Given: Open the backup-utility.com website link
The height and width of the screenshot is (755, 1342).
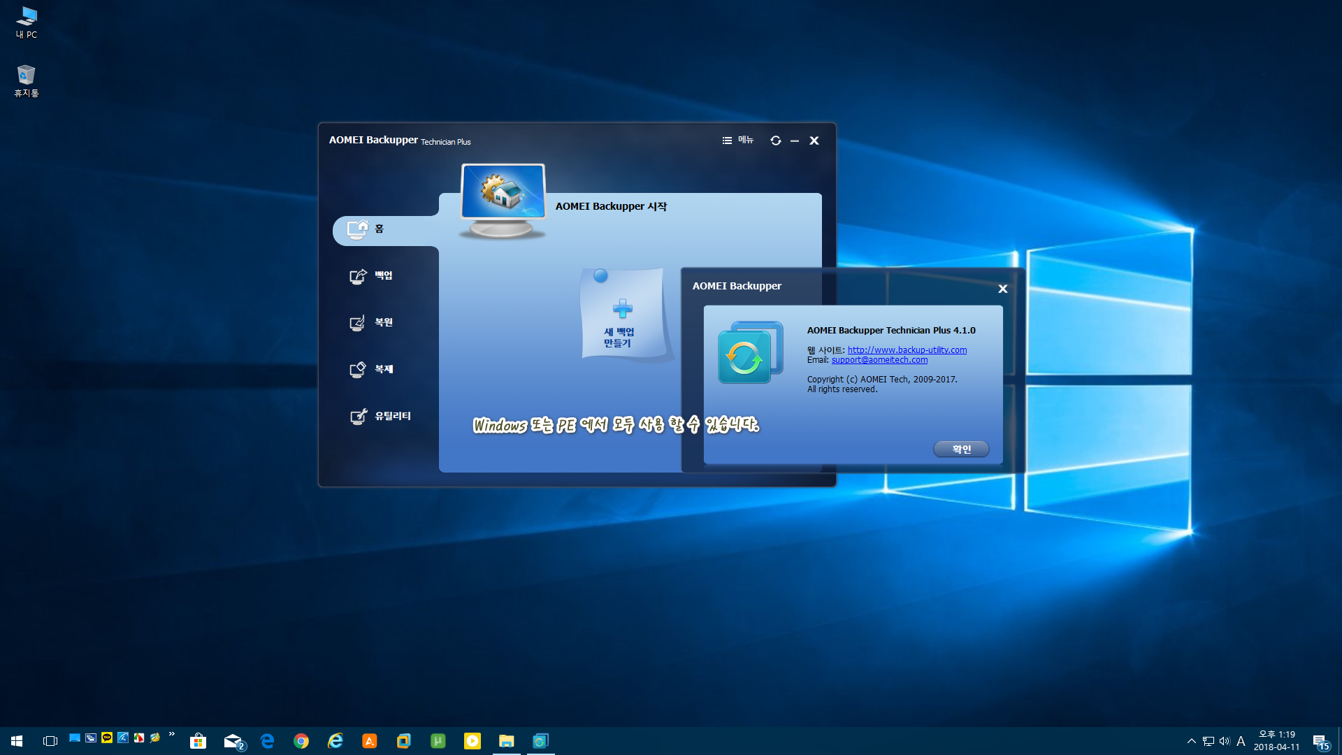Looking at the screenshot, I should pyautogui.click(x=907, y=350).
